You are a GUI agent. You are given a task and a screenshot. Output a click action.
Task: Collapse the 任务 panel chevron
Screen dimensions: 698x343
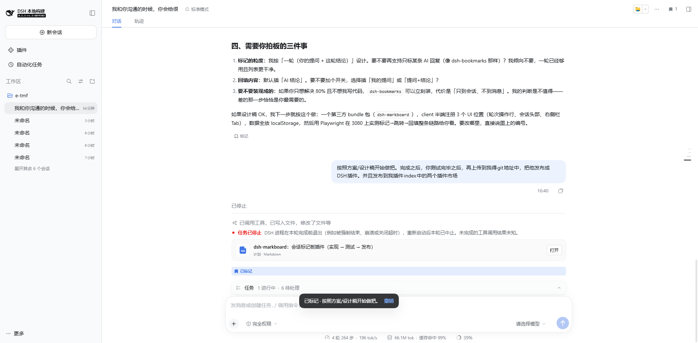point(559,288)
